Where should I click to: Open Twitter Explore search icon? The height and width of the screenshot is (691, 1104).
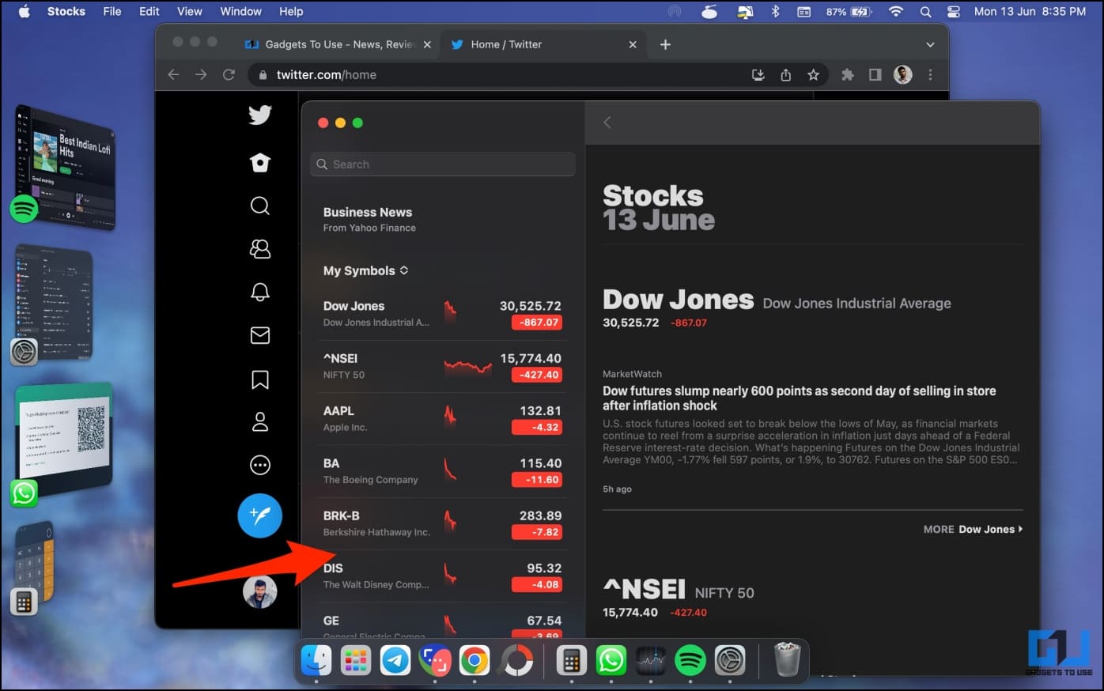(260, 206)
